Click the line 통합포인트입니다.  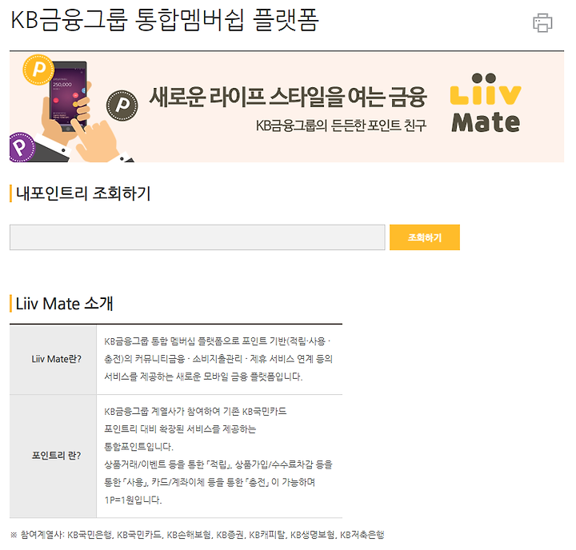point(139,447)
